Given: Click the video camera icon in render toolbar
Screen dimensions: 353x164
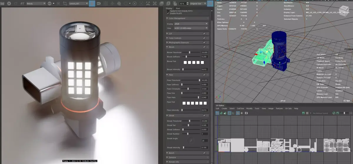Looking at the screenshot, I should tap(99, 4).
